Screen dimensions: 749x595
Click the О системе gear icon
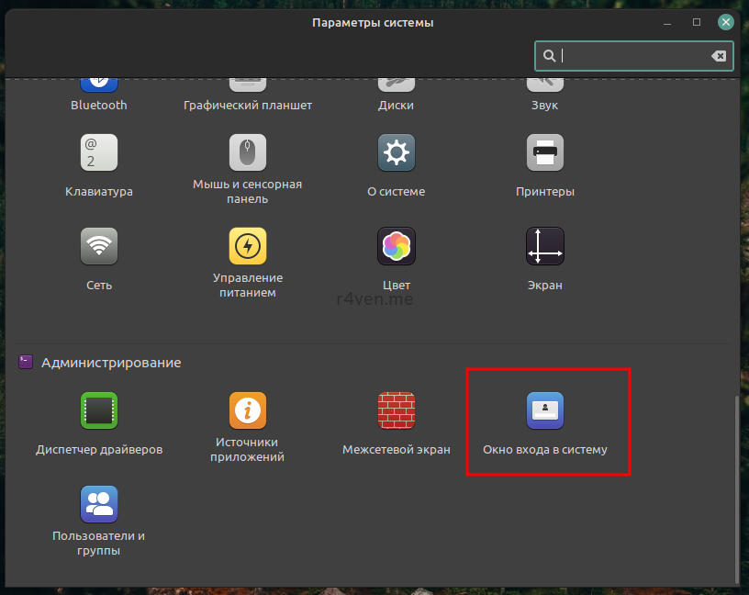tap(396, 152)
